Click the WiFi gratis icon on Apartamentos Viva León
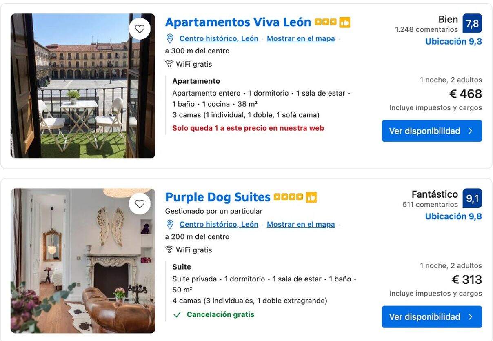Viewport: 493px width, 341px height. 169,64
